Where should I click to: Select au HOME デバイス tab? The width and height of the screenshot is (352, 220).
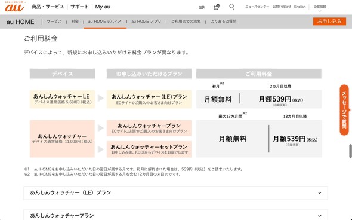click(105, 22)
